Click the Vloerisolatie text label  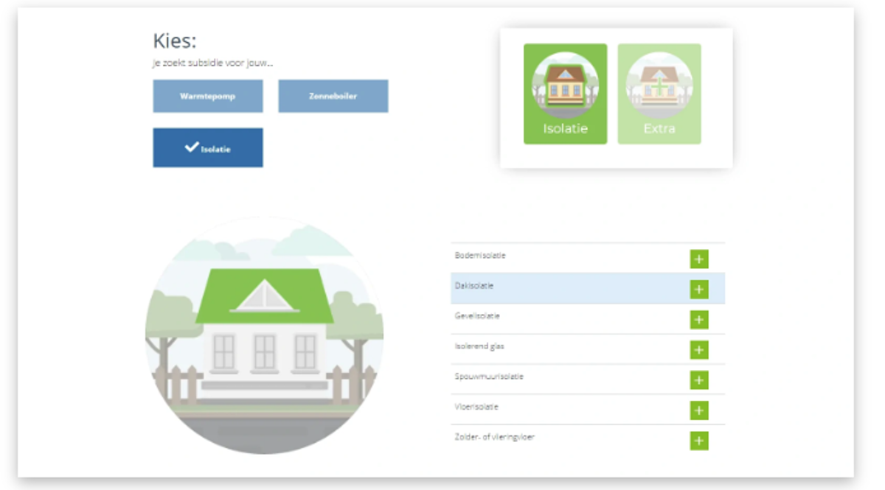[476, 407]
